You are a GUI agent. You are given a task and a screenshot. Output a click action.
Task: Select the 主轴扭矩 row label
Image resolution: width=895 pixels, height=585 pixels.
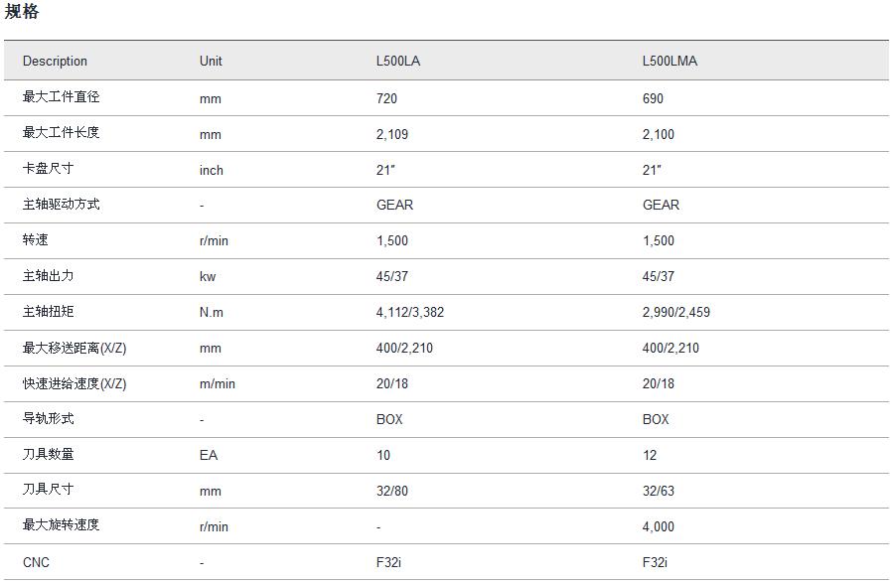(x=48, y=312)
